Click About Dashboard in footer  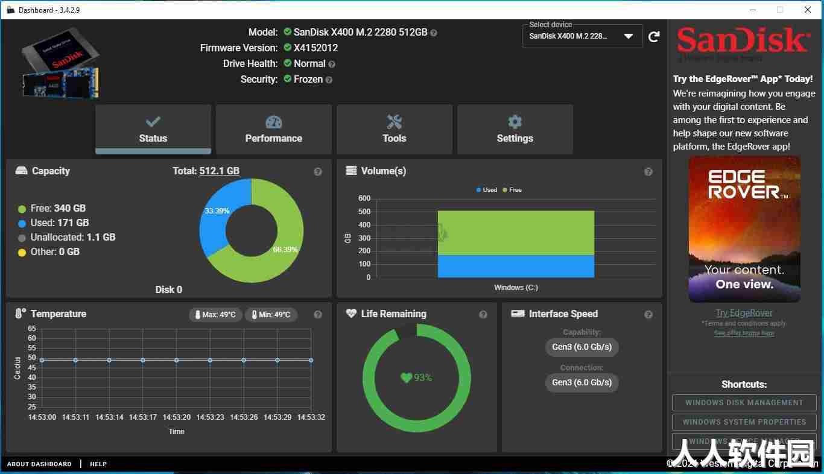point(39,464)
